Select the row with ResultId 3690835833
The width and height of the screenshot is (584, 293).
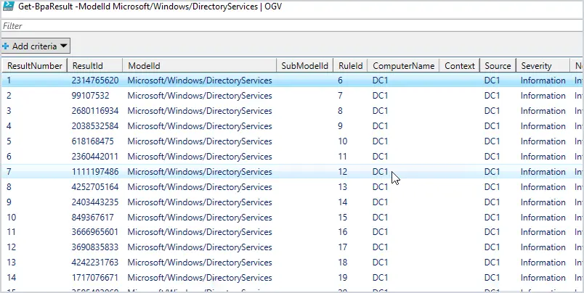click(292, 247)
